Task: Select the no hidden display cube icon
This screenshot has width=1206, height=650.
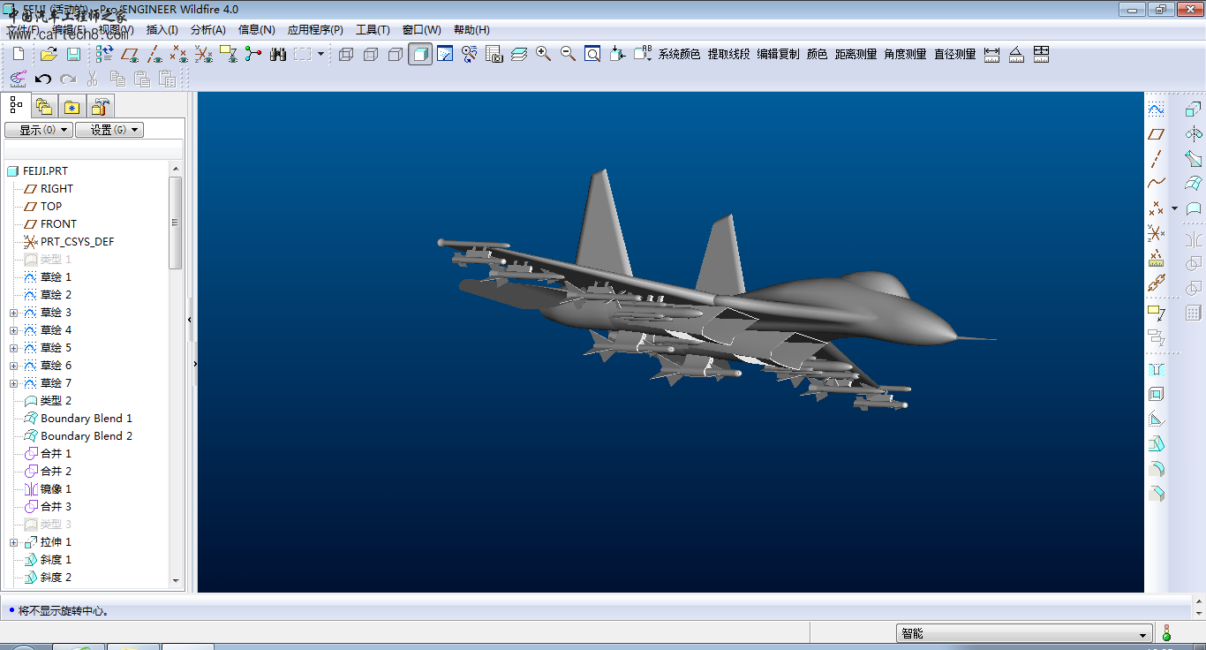Action: click(x=396, y=55)
